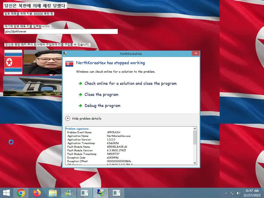Screen dimensions: 264x198
Task: Click the problem details scrollbar thumb
Action: (x=195, y=137)
